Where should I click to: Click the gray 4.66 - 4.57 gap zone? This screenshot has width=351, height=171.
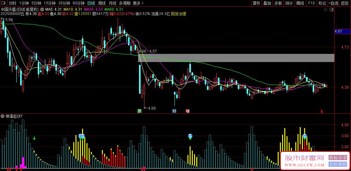[236, 58]
